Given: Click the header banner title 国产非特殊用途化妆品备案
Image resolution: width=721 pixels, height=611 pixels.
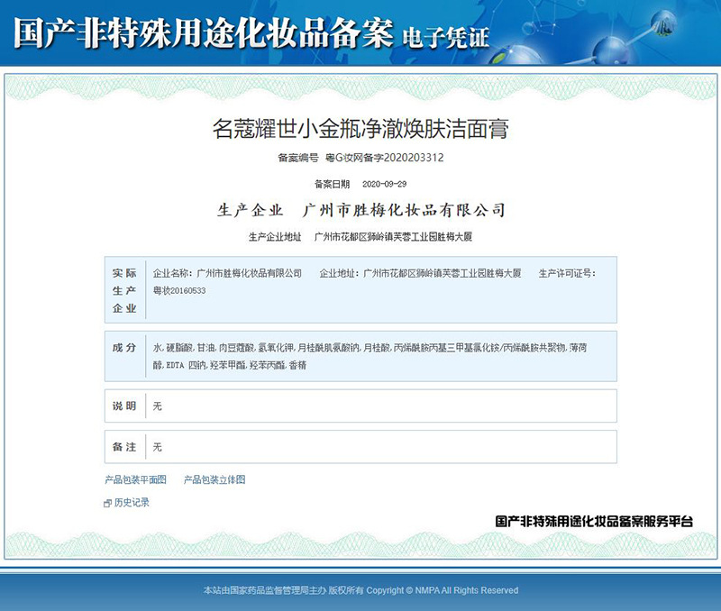Looking at the screenshot, I should [x=204, y=32].
